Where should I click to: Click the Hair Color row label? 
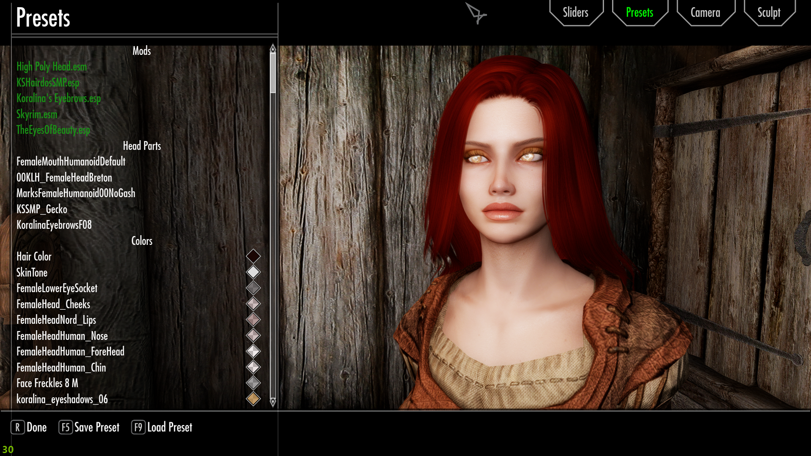34,257
